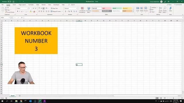Image resolution: width=184 pixels, height=103 pixels.
Task: Center text horizontally
Action: click(x=41, y=11)
